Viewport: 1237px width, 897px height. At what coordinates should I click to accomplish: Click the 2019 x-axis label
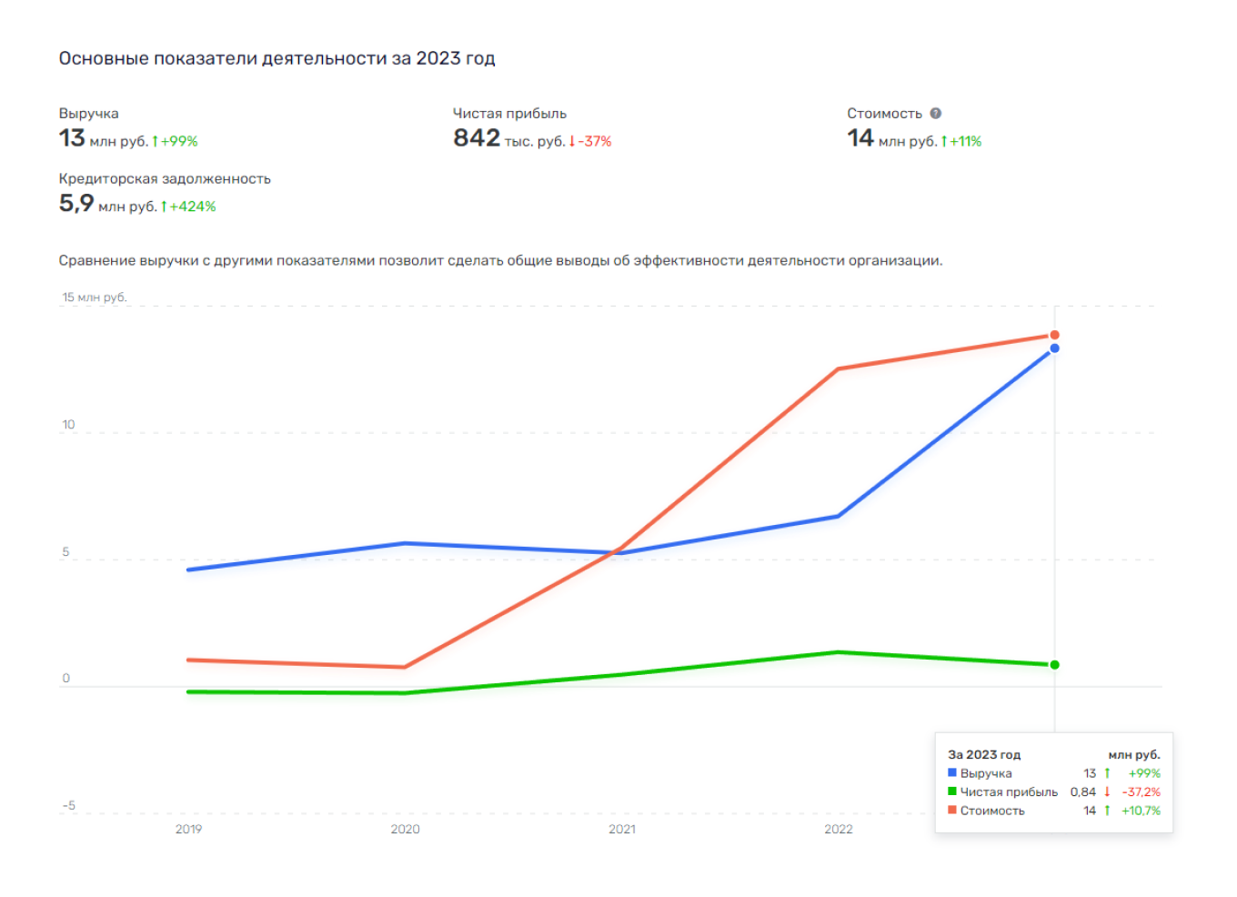188,829
